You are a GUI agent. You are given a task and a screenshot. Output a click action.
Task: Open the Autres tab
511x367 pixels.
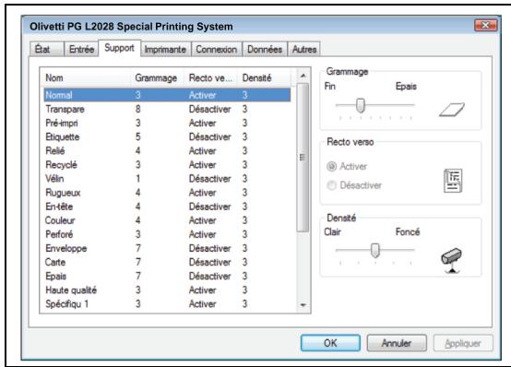(x=304, y=50)
